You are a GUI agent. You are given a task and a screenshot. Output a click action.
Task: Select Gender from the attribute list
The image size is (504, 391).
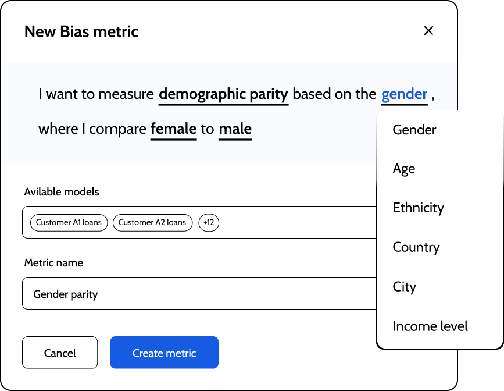(414, 130)
